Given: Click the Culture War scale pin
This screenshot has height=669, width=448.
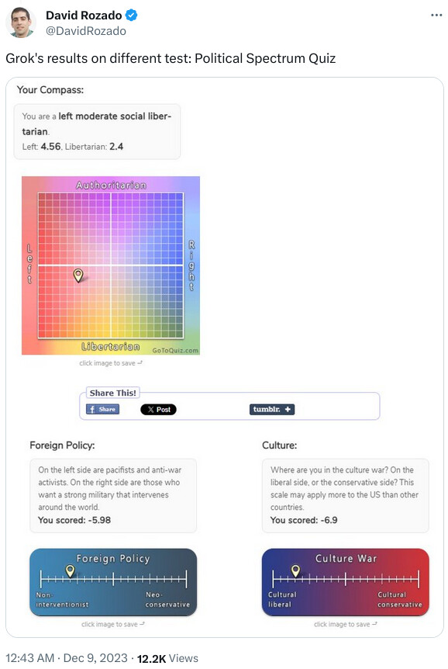Looking at the screenshot, I should (295, 570).
